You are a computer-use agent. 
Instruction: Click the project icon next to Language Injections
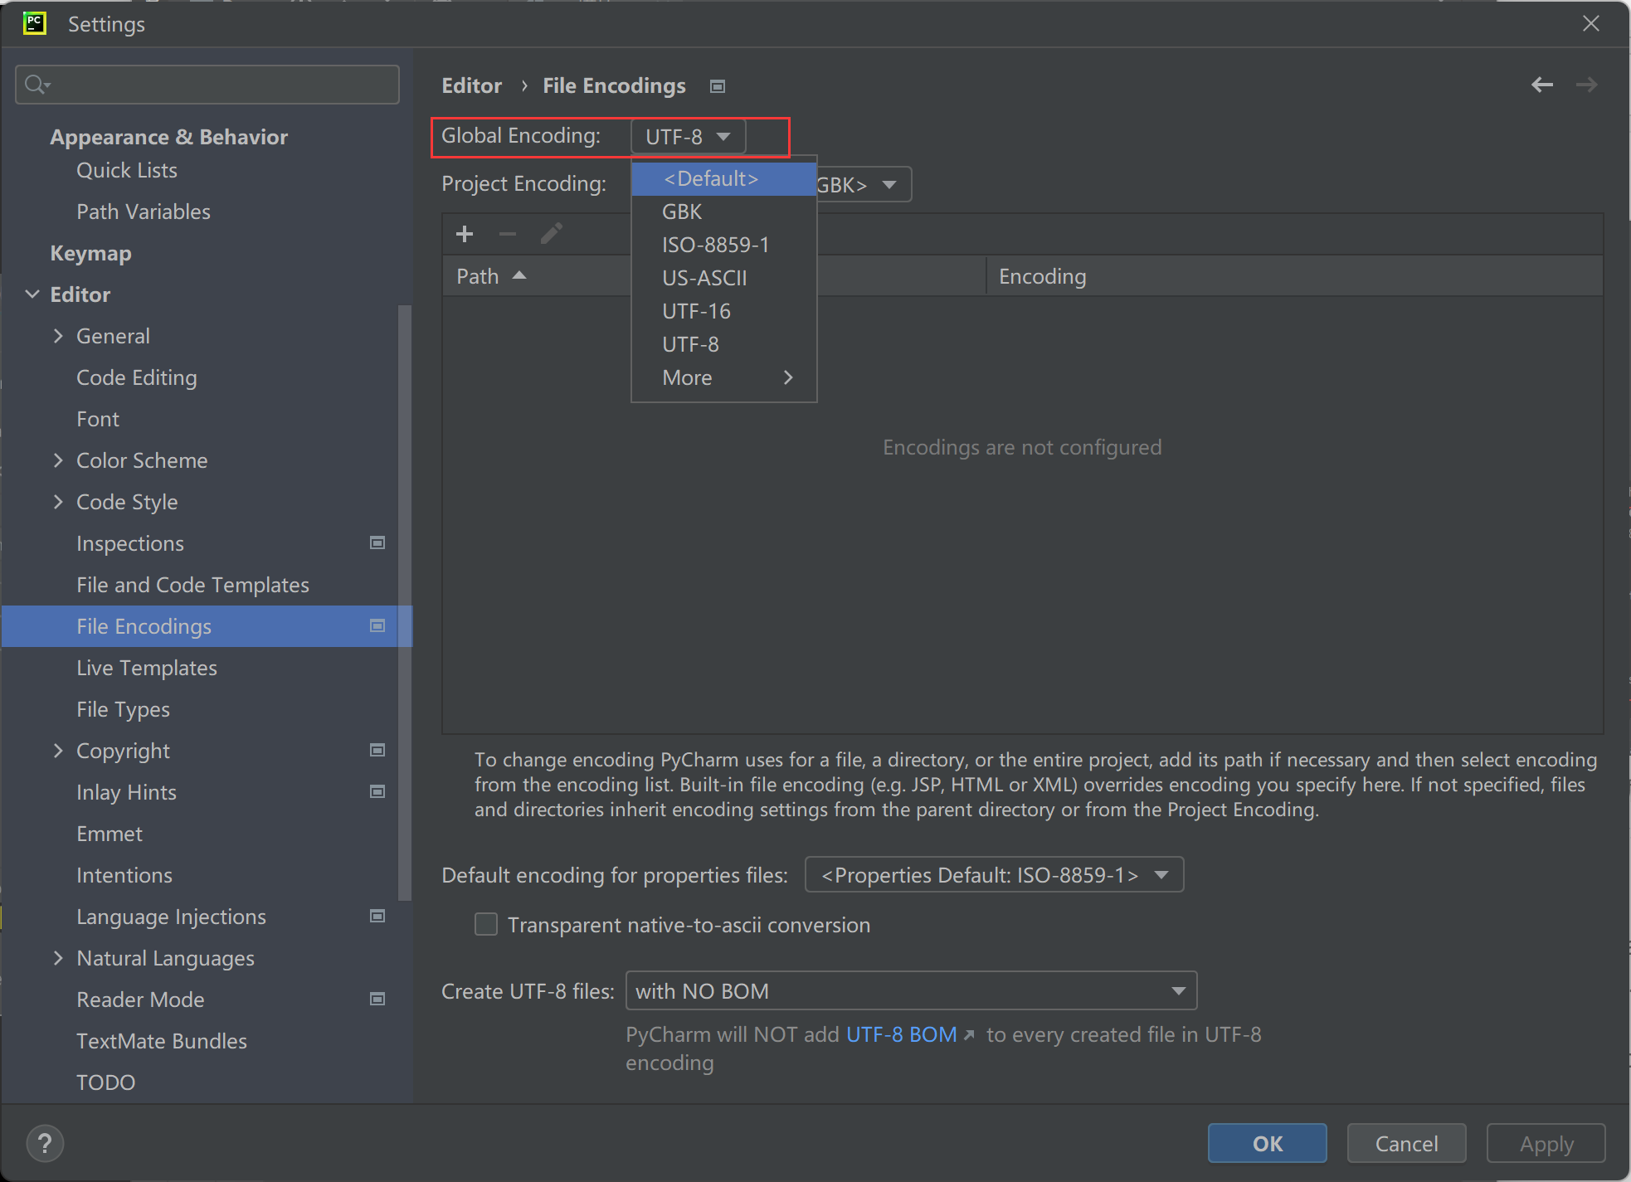click(377, 916)
